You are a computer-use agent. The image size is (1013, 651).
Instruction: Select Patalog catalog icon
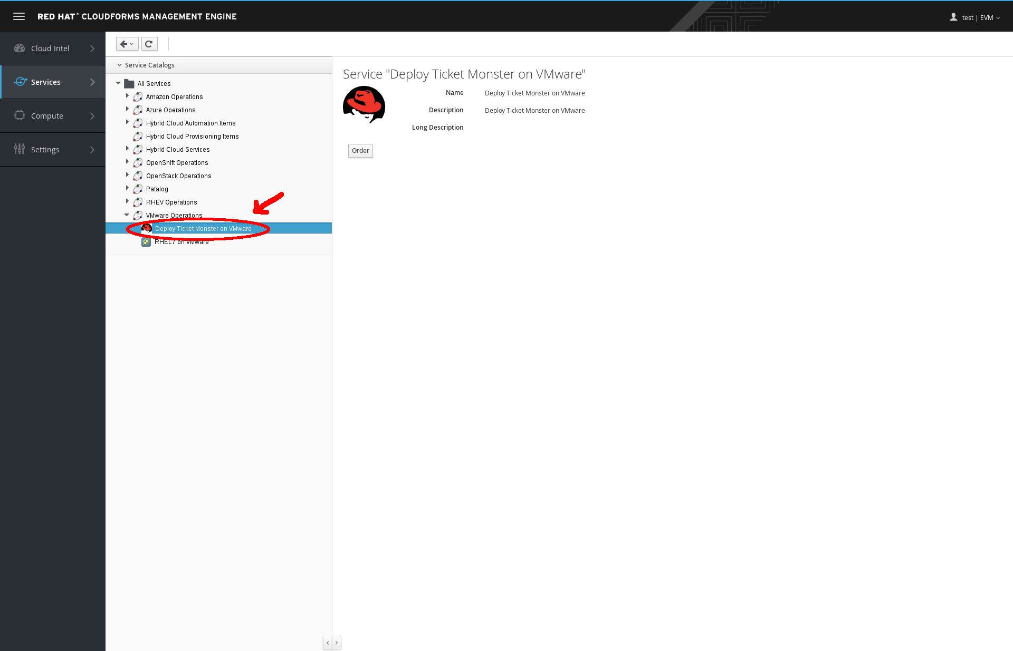[x=138, y=189]
